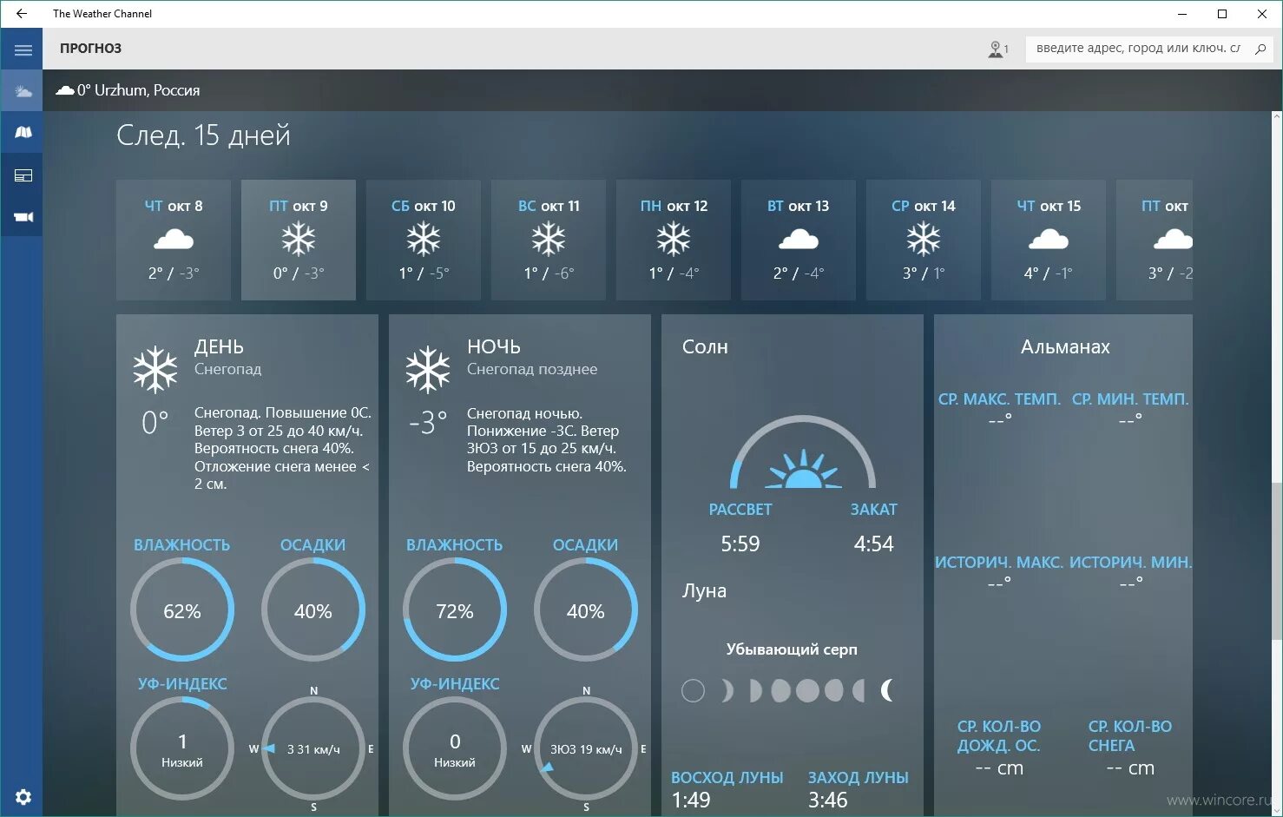Select Sunday Oct 11 forecast card

tap(549, 240)
